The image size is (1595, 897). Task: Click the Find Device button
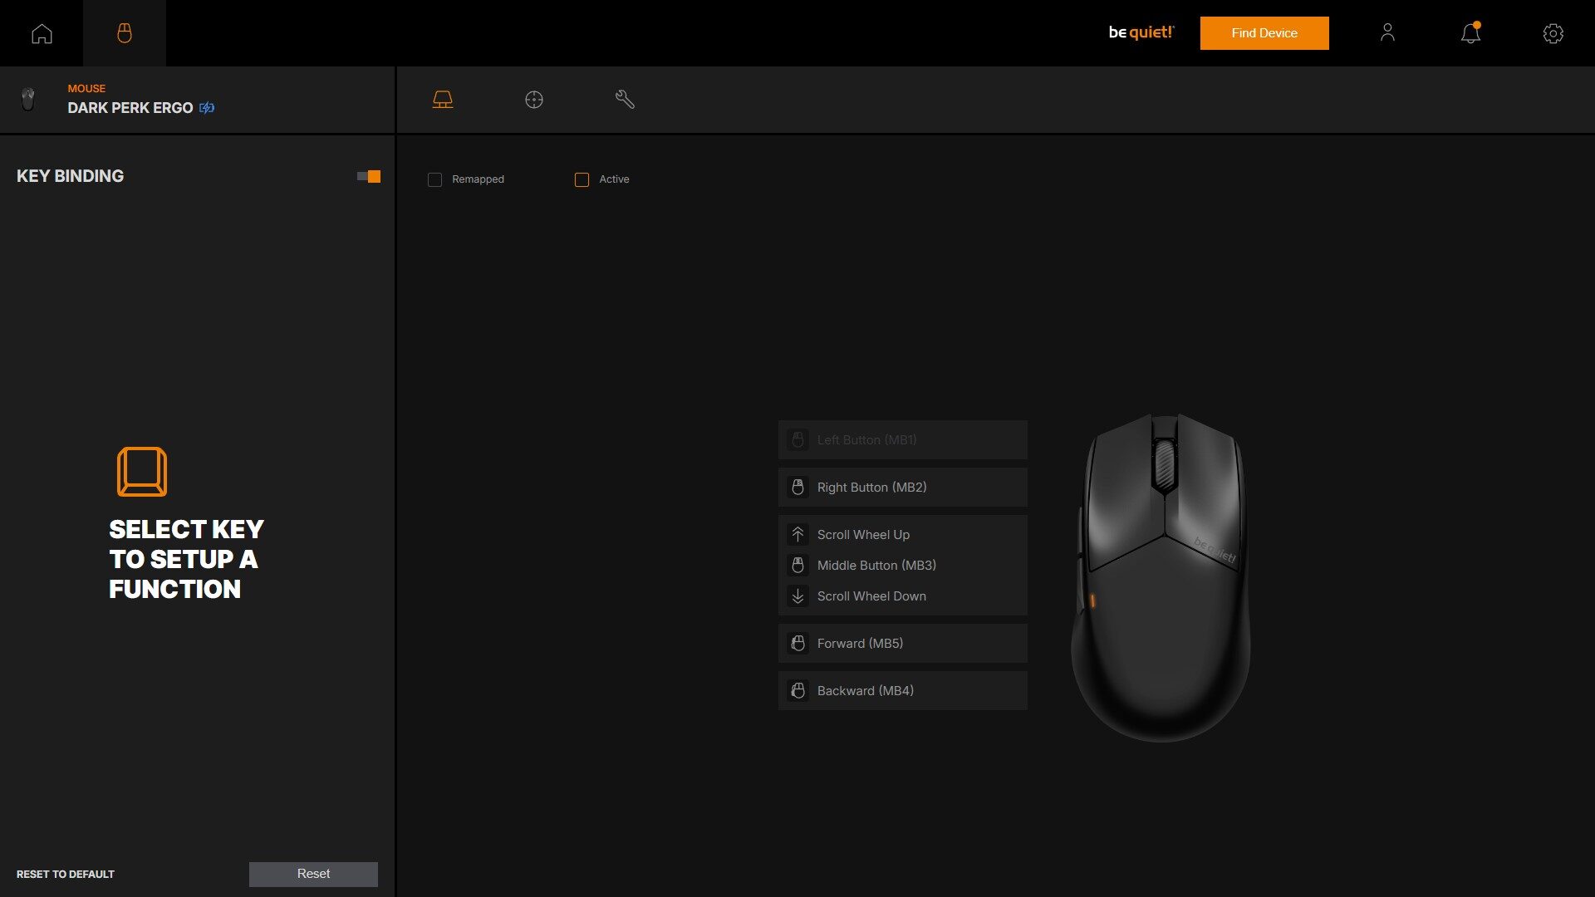coord(1264,33)
